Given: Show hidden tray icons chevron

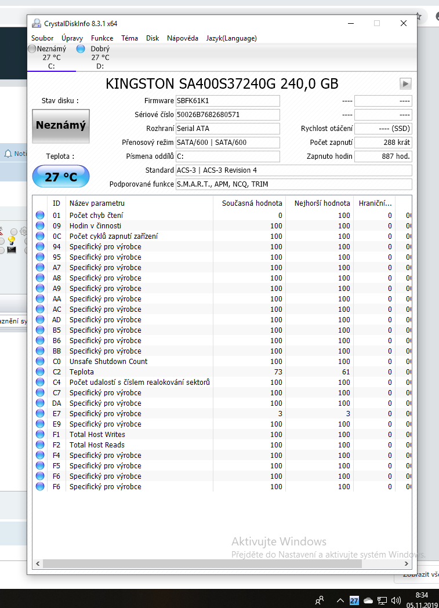Looking at the screenshot, I should click(x=340, y=600).
